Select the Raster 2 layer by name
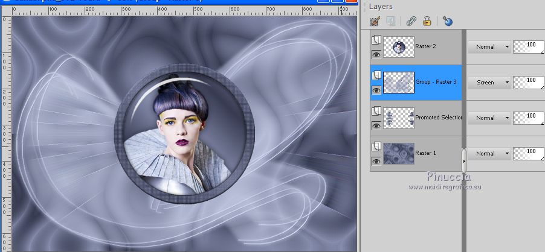545x252 pixels. click(425, 46)
